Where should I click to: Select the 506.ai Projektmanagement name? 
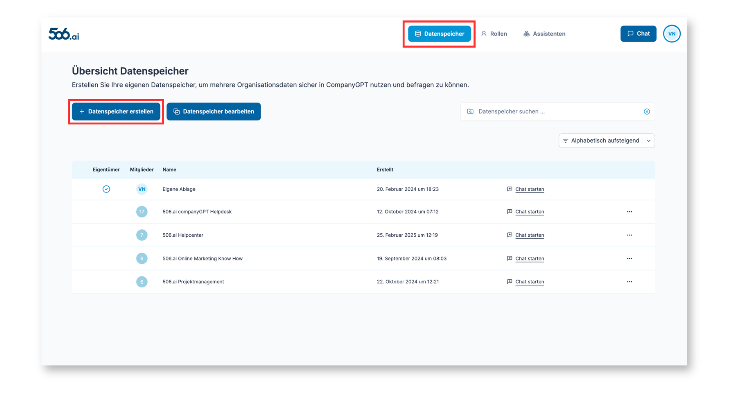[x=193, y=282]
